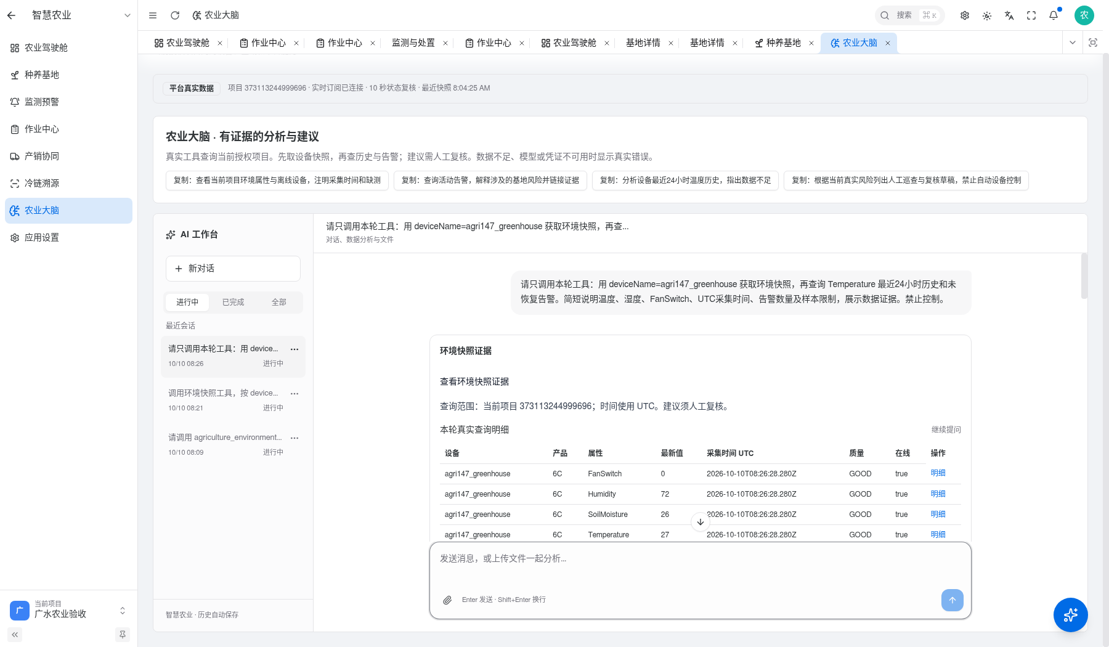Image resolution: width=1109 pixels, height=647 pixels.
Task: Open the notifications bell
Action: click(1054, 15)
